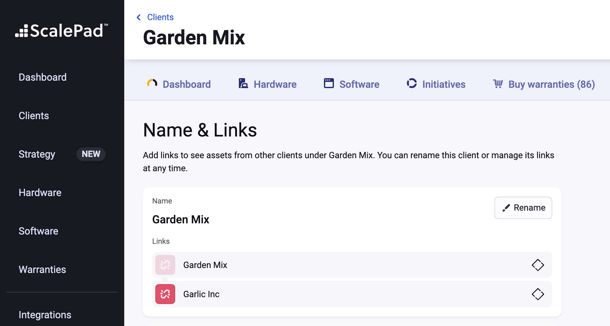Open Hardware in the left sidebar
The height and width of the screenshot is (326, 610).
pos(40,193)
